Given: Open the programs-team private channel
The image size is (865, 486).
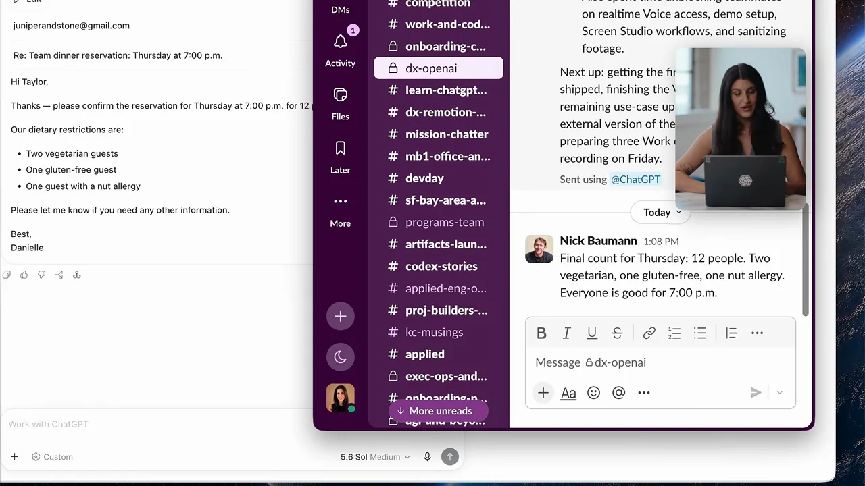Looking at the screenshot, I should click(x=439, y=222).
